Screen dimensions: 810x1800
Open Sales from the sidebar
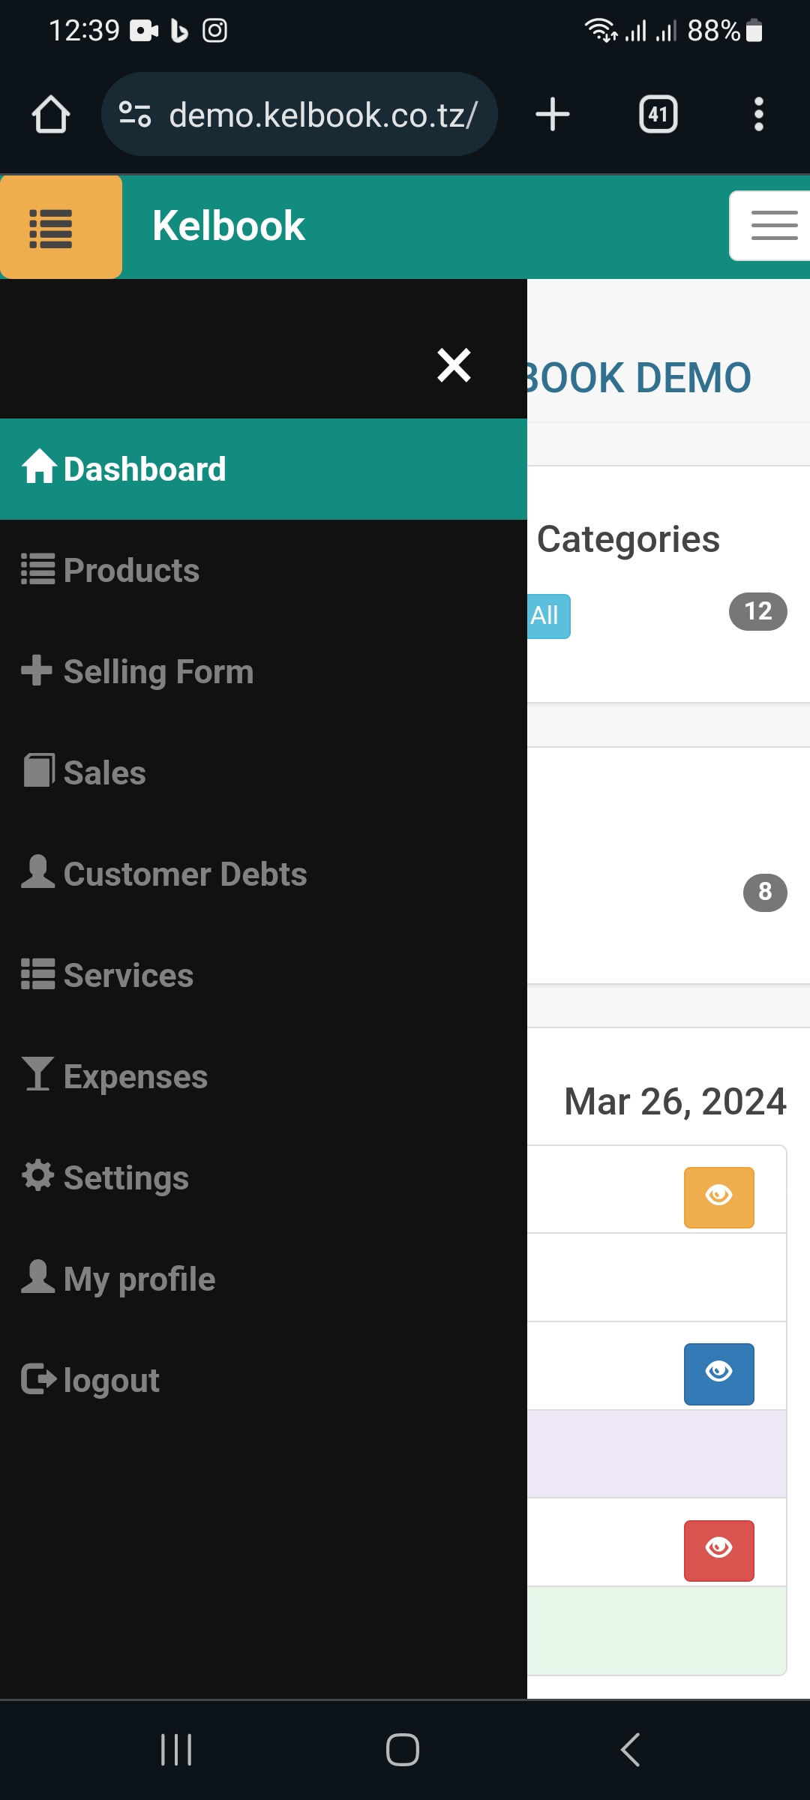click(104, 773)
